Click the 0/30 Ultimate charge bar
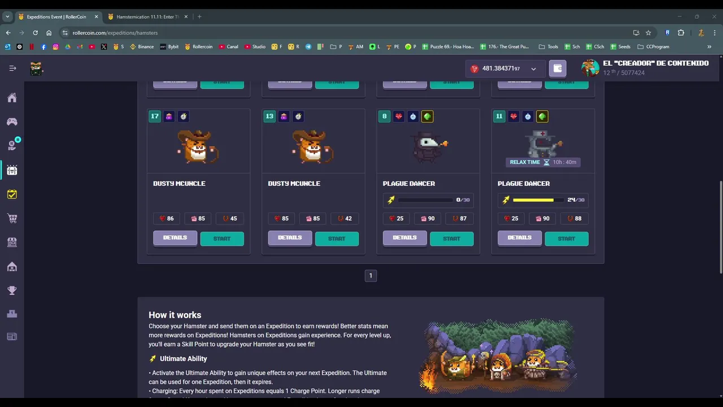 (x=428, y=200)
